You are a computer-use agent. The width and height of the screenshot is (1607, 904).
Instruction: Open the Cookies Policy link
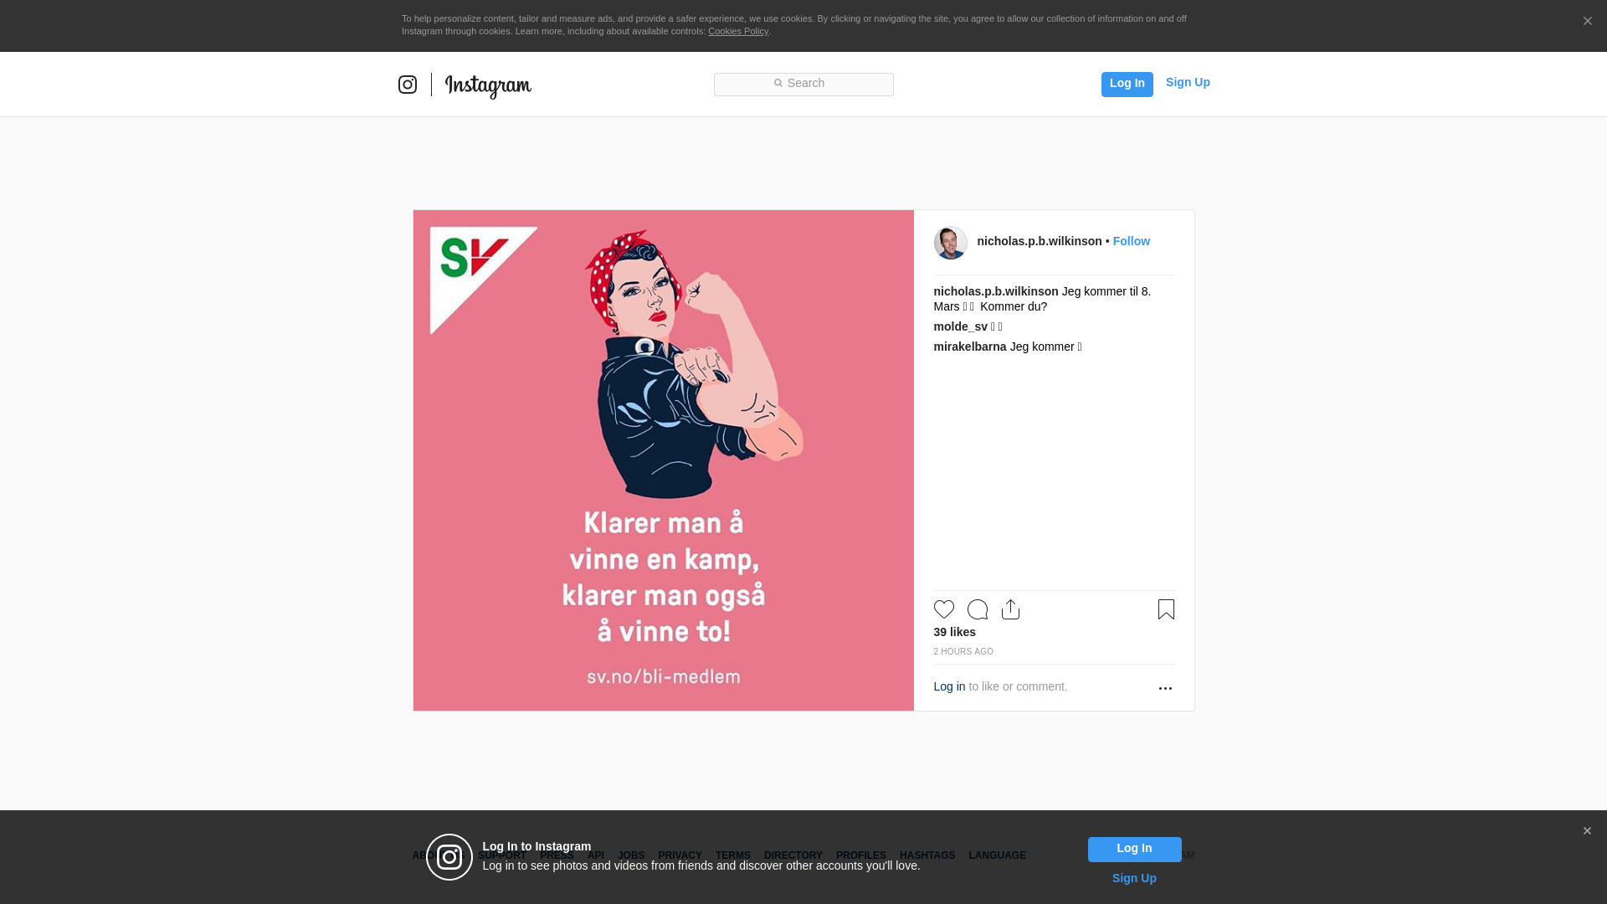point(738,31)
